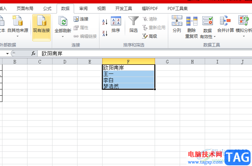Select column D header
This screenshot has height=166, width=252.
tap(65, 62)
